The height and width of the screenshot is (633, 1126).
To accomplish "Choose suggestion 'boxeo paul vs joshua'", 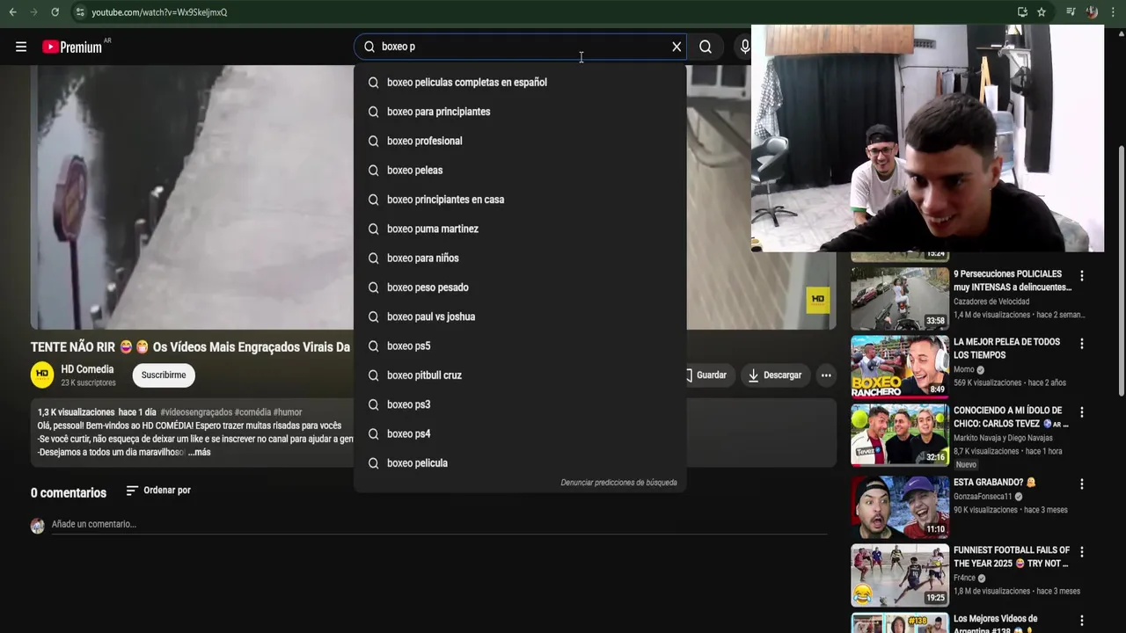I will [520, 316].
